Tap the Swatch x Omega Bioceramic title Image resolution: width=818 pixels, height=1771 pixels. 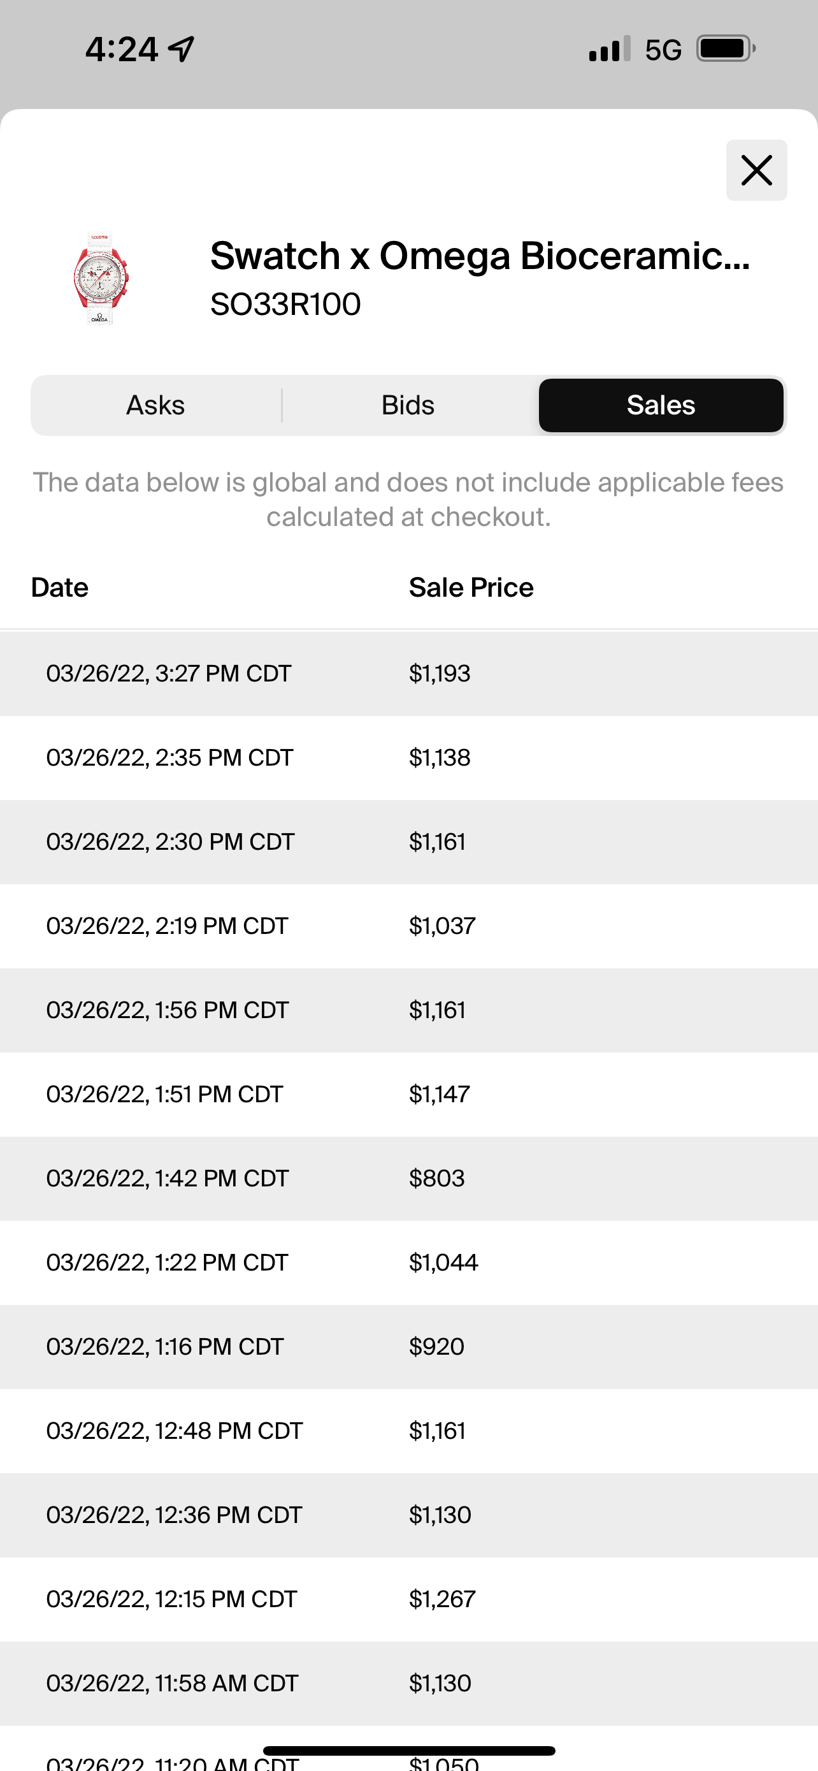[x=480, y=256]
